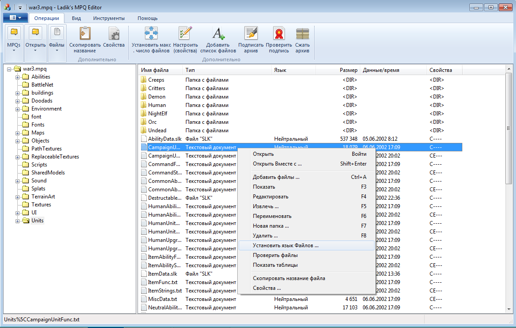Expand the buildings tree folder
This screenshot has height=328, width=516.
(17, 93)
